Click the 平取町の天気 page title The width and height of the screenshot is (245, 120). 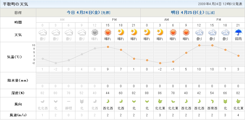click(15, 4)
